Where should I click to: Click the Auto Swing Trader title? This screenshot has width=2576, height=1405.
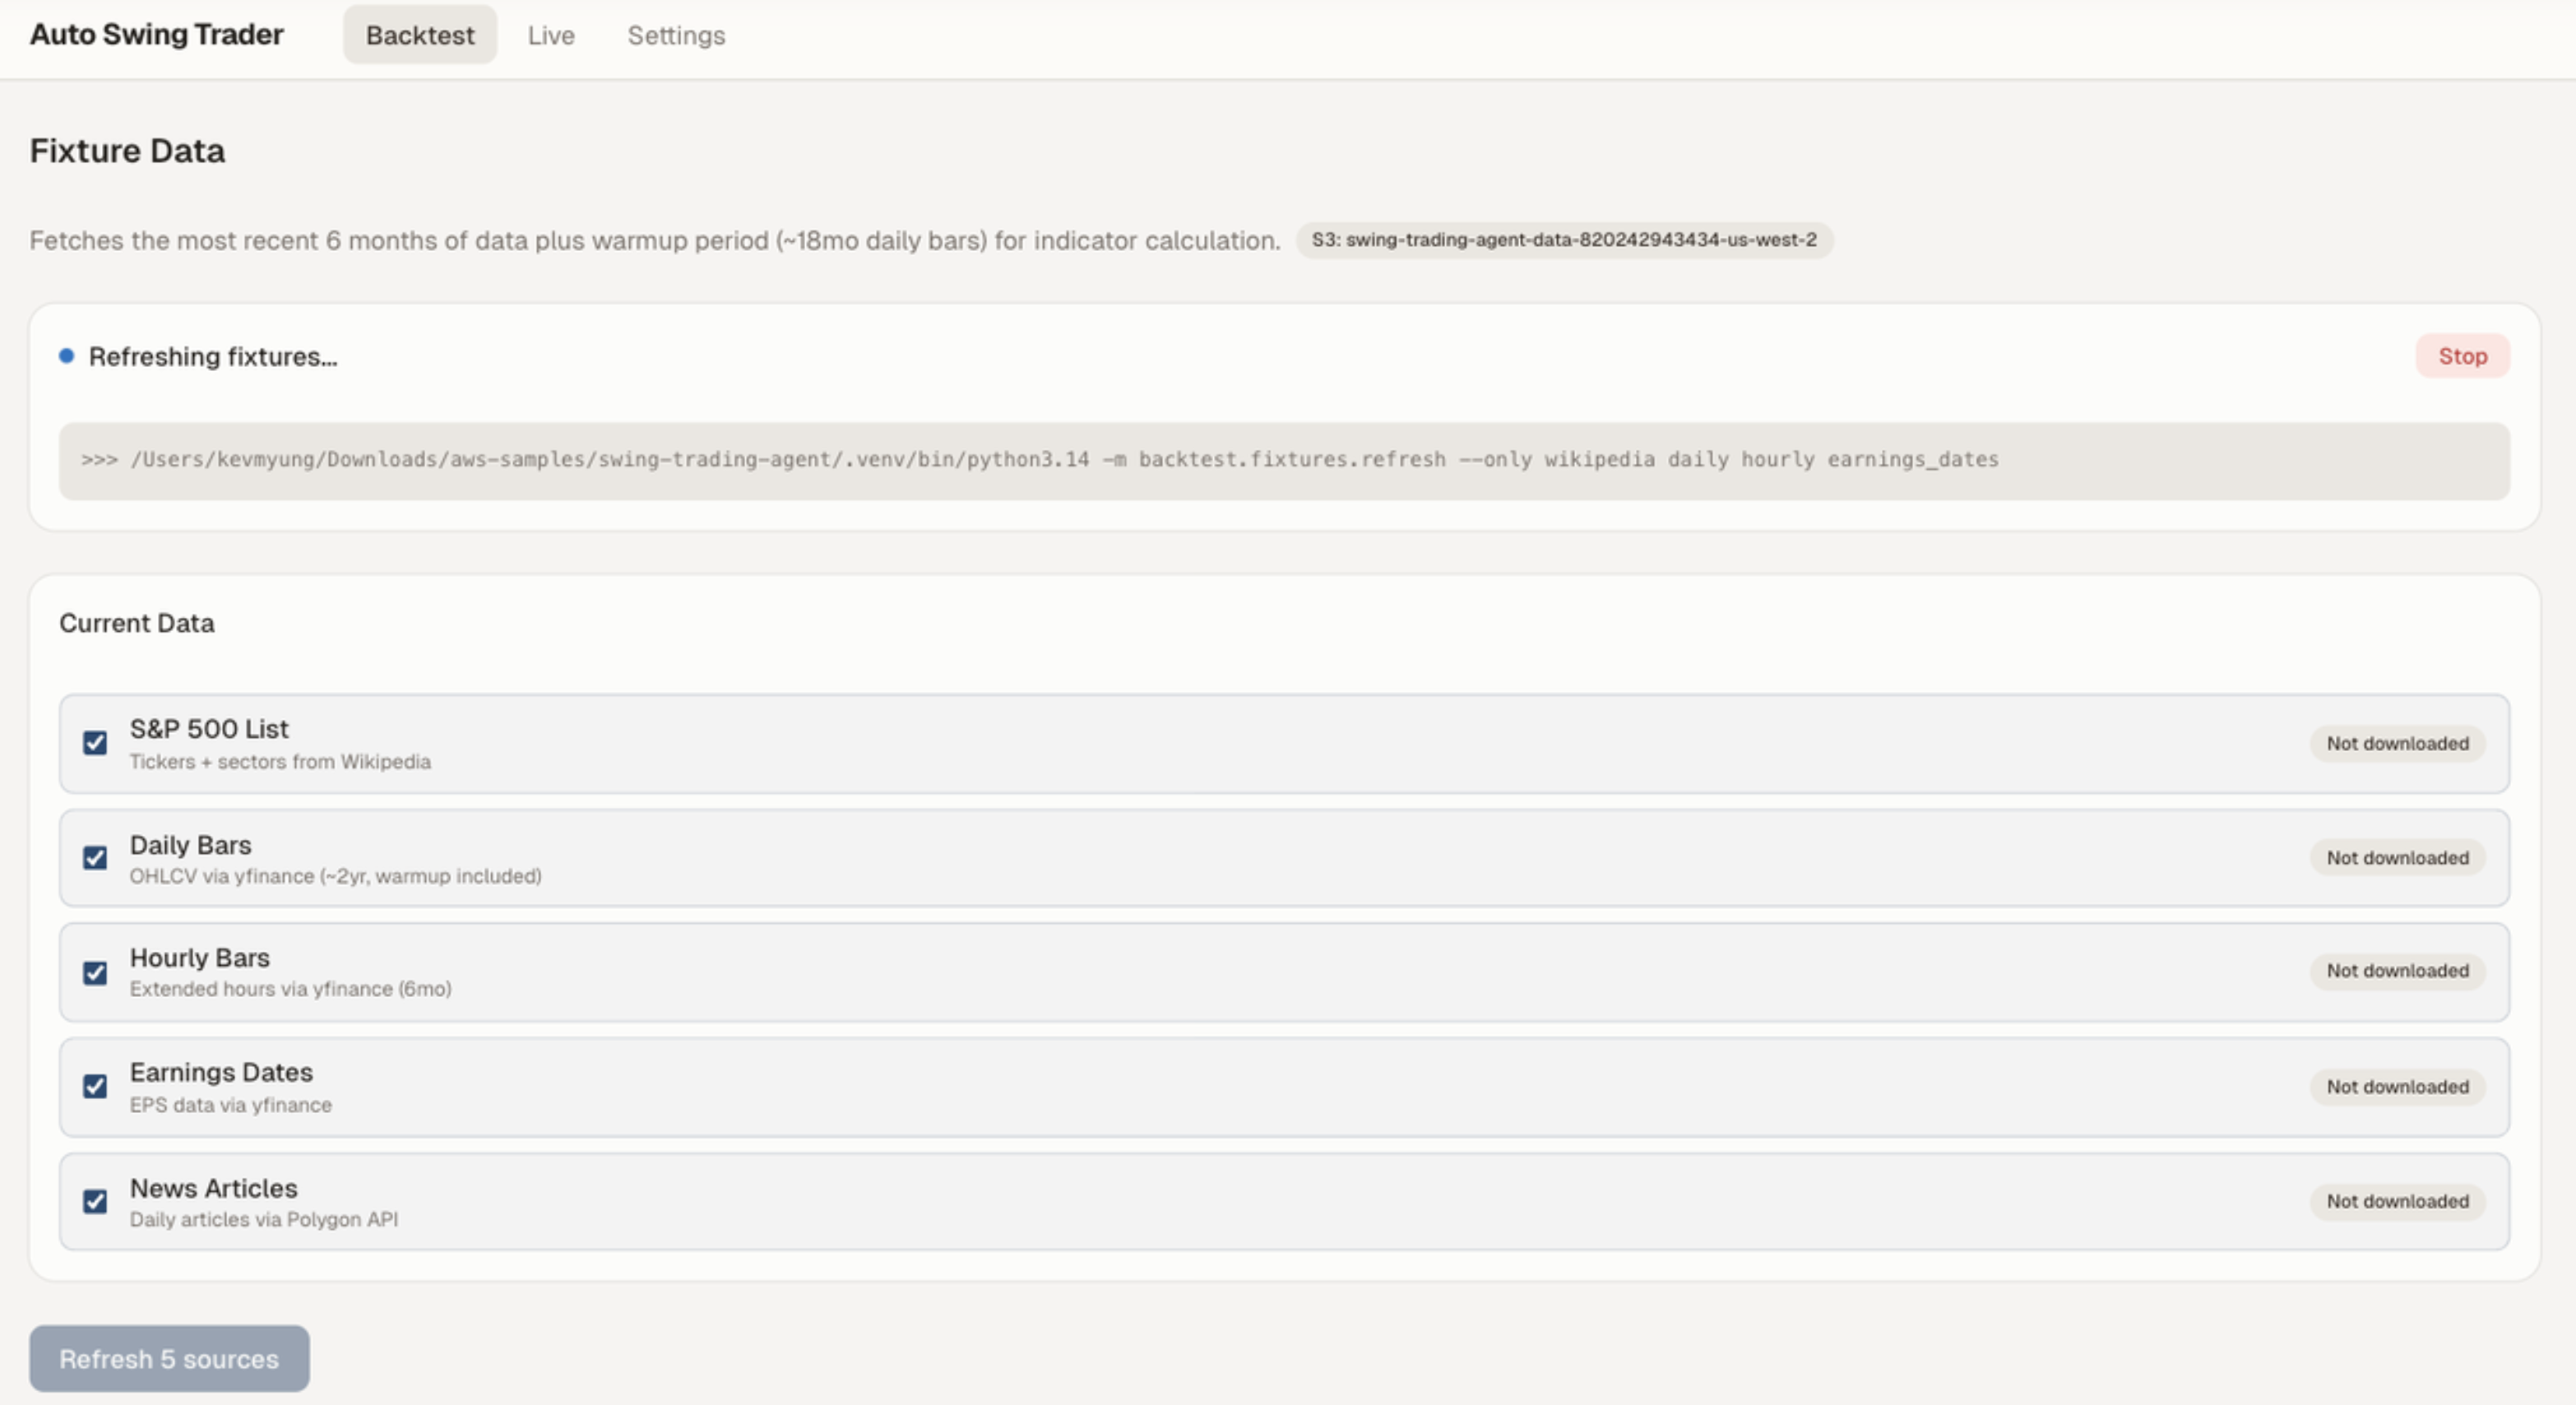157,34
